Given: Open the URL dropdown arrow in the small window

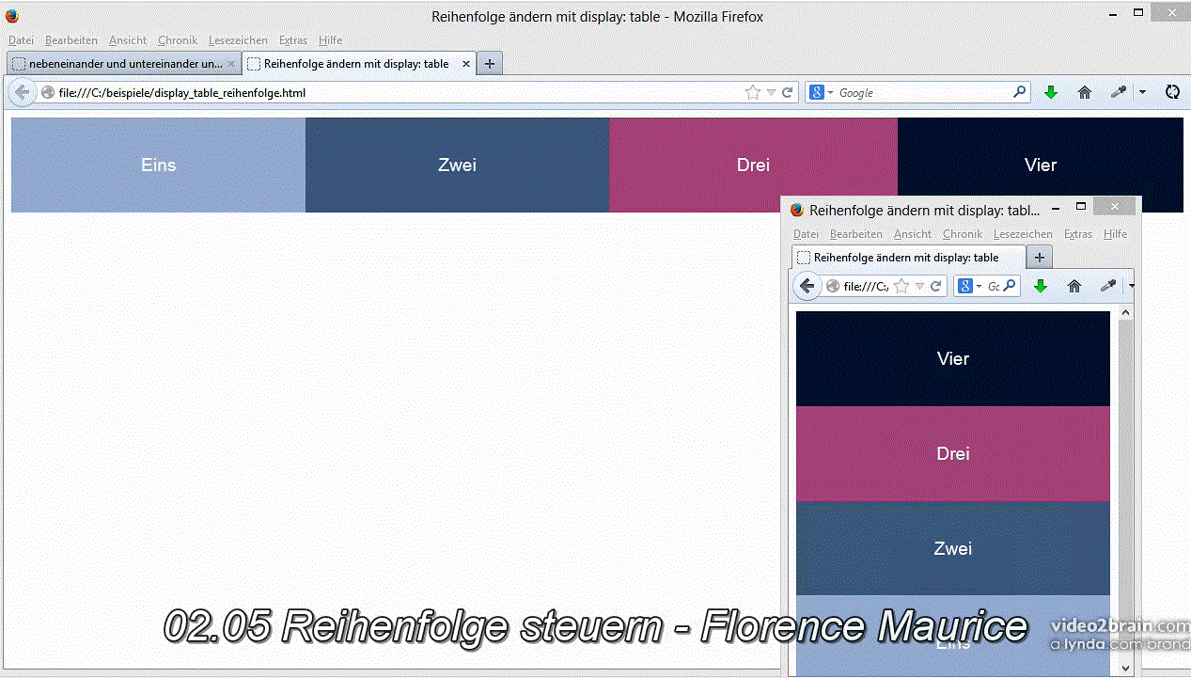Looking at the screenshot, I should click(x=919, y=286).
